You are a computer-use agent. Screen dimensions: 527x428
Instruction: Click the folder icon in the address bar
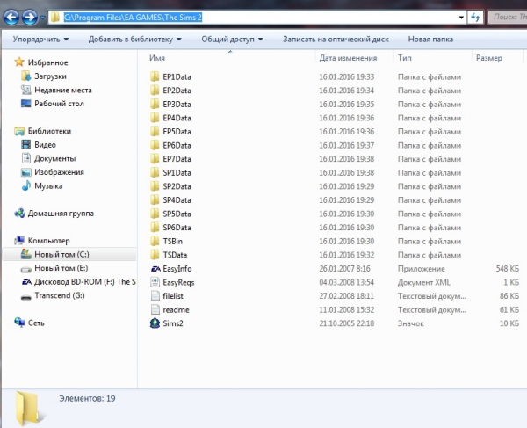55,18
